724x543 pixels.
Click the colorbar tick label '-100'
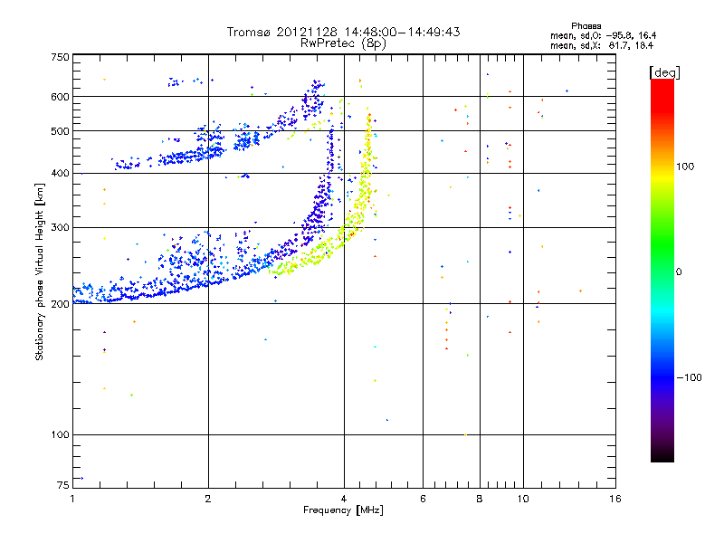coord(689,377)
